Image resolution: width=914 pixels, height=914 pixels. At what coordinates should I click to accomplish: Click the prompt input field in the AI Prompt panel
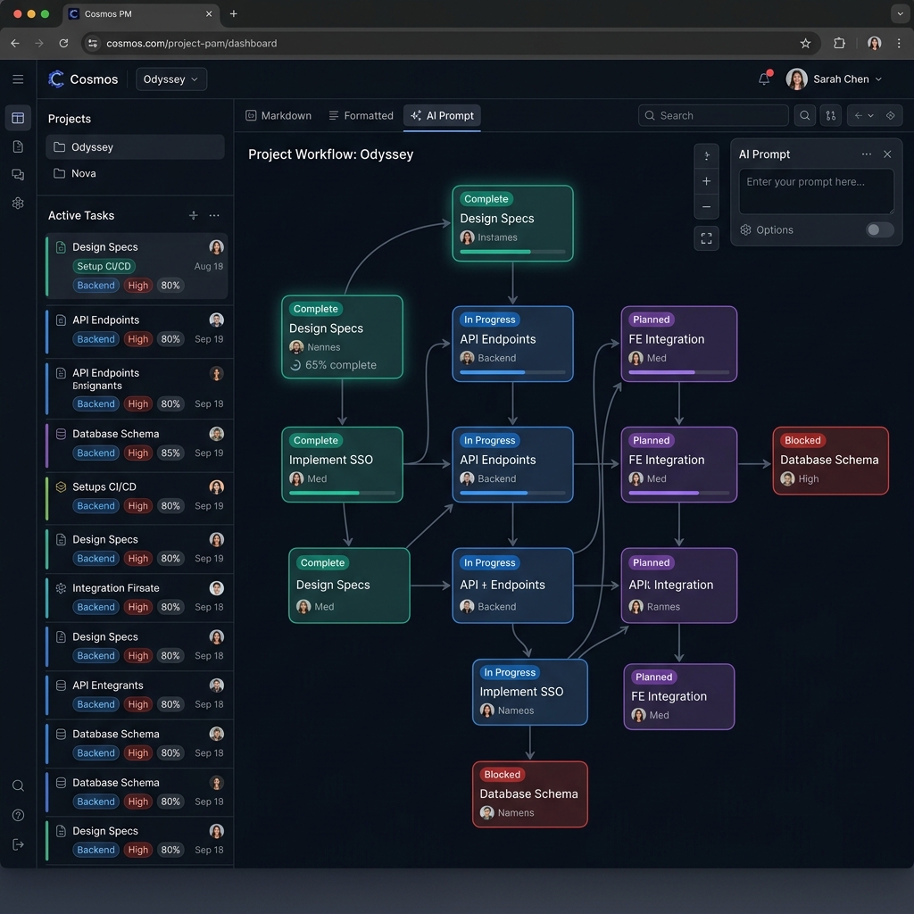click(815, 190)
